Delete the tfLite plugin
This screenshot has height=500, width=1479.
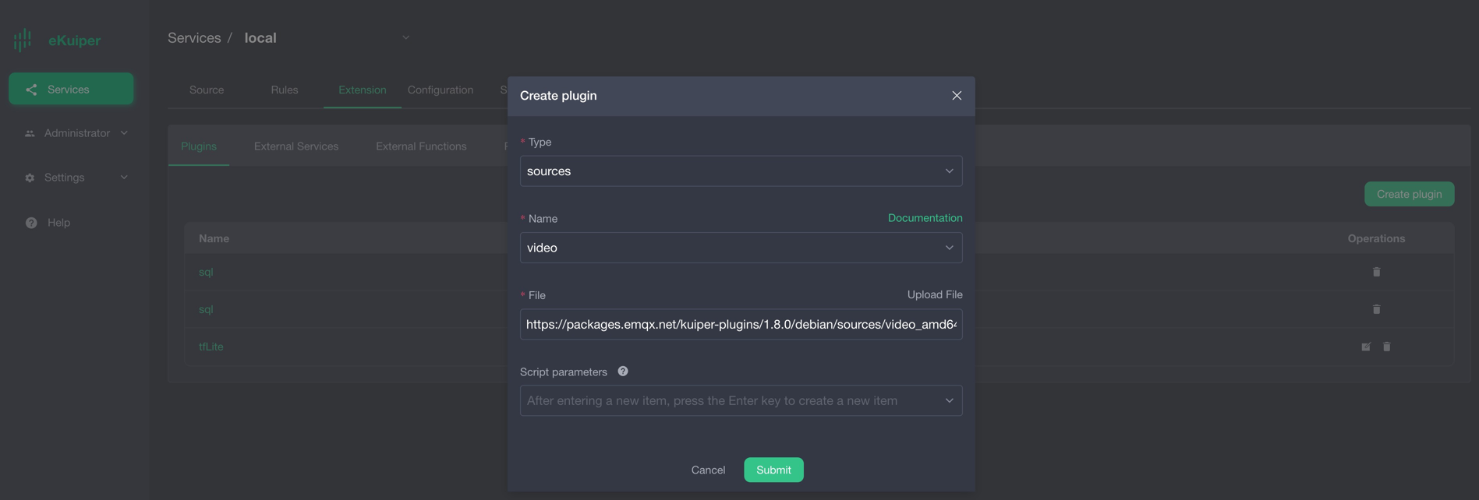[1387, 347]
